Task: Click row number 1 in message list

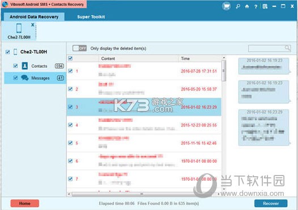Action: click(77, 71)
